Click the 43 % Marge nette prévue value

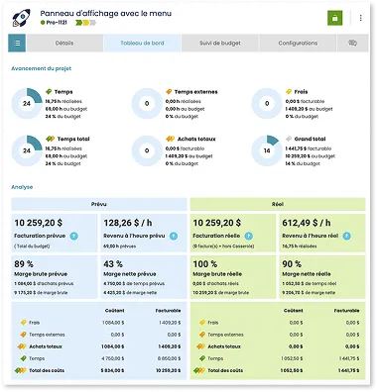point(113,264)
